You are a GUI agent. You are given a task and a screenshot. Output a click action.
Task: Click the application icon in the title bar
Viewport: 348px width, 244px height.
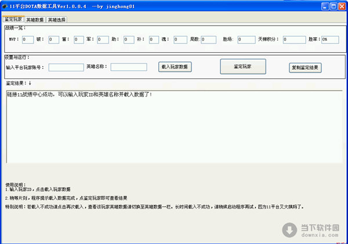click(x=5, y=6)
